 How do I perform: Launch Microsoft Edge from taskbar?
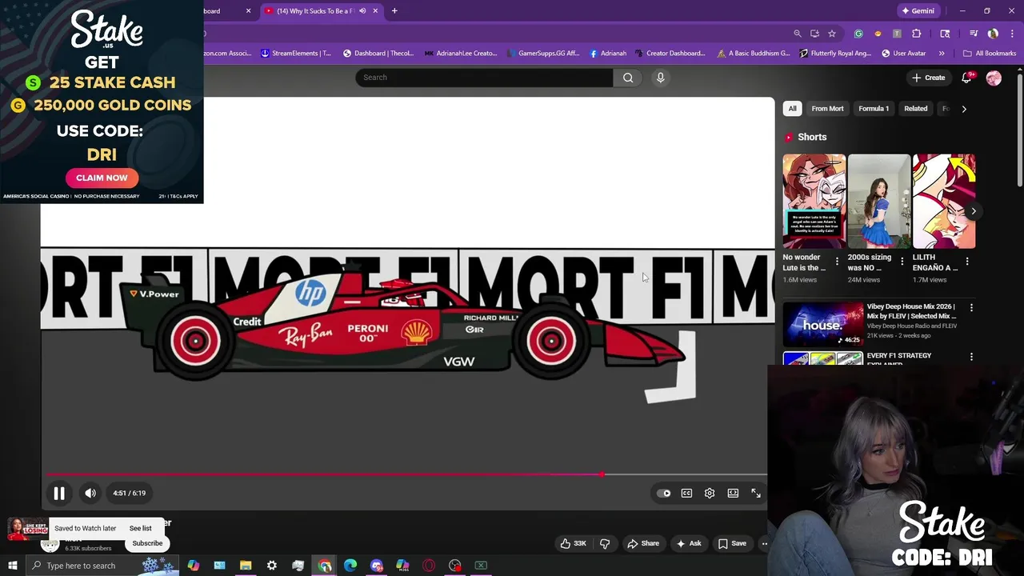point(350,566)
